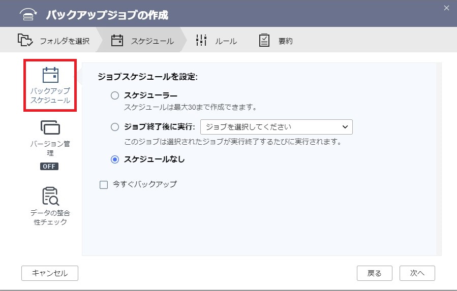457x291 pixels.
Task: Click the schedule calendar step icon
Action: pyautogui.click(x=117, y=40)
